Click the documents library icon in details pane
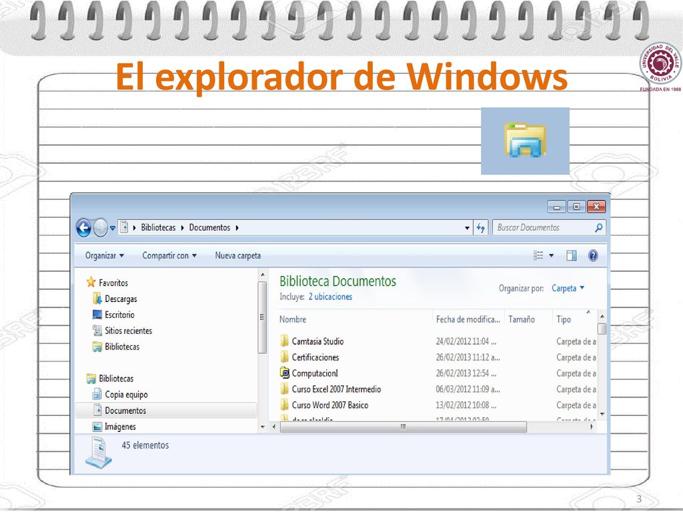683x512 pixels. pyautogui.click(x=99, y=453)
